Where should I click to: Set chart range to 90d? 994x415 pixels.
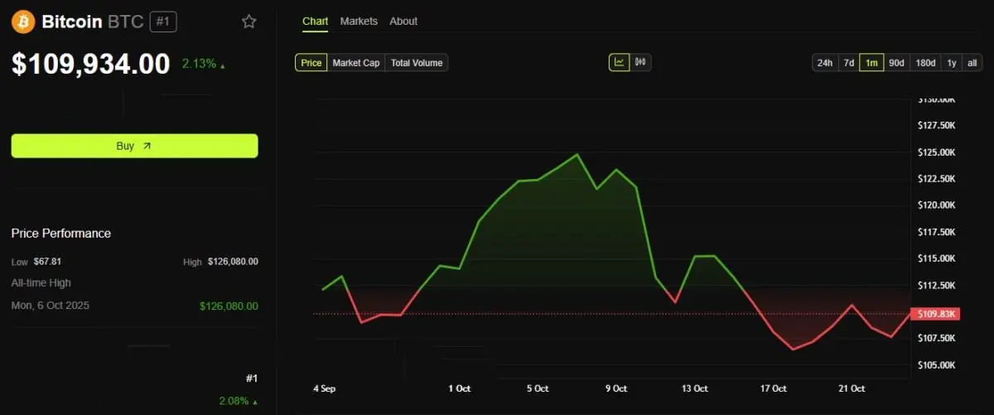[896, 62]
